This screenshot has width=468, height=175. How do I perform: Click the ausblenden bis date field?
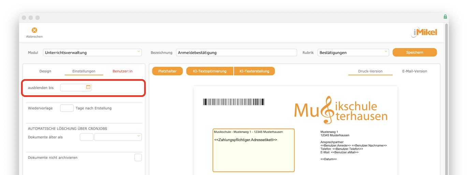pyautogui.click(x=76, y=87)
